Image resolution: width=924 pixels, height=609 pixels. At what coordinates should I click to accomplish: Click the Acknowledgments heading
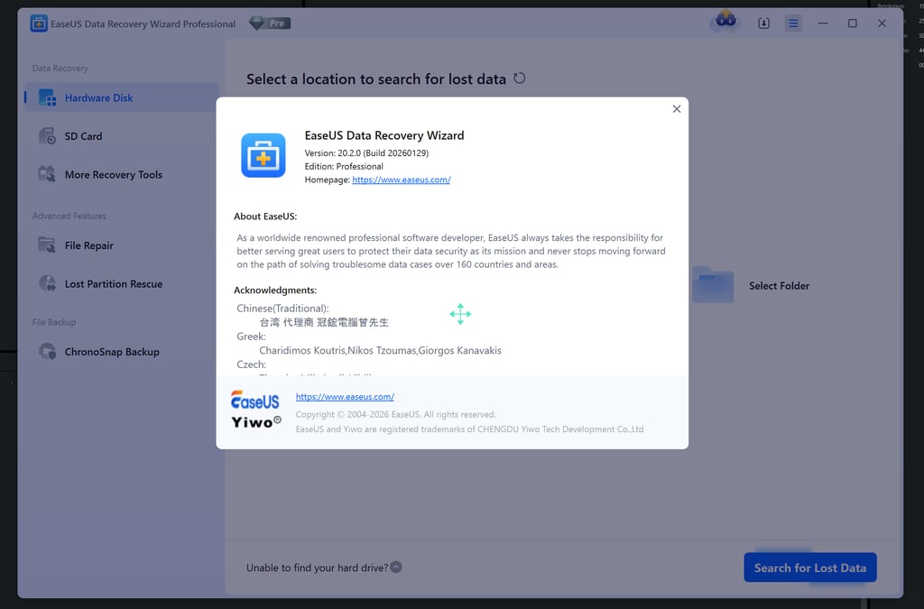tap(275, 291)
